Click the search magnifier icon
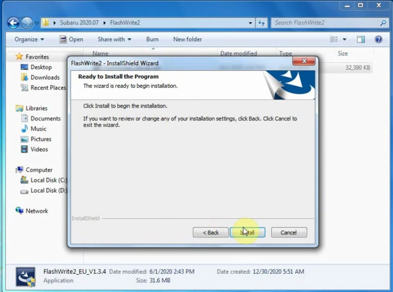Image resolution: width=393 pixels, height=292 pixels. tap(383, 23)
